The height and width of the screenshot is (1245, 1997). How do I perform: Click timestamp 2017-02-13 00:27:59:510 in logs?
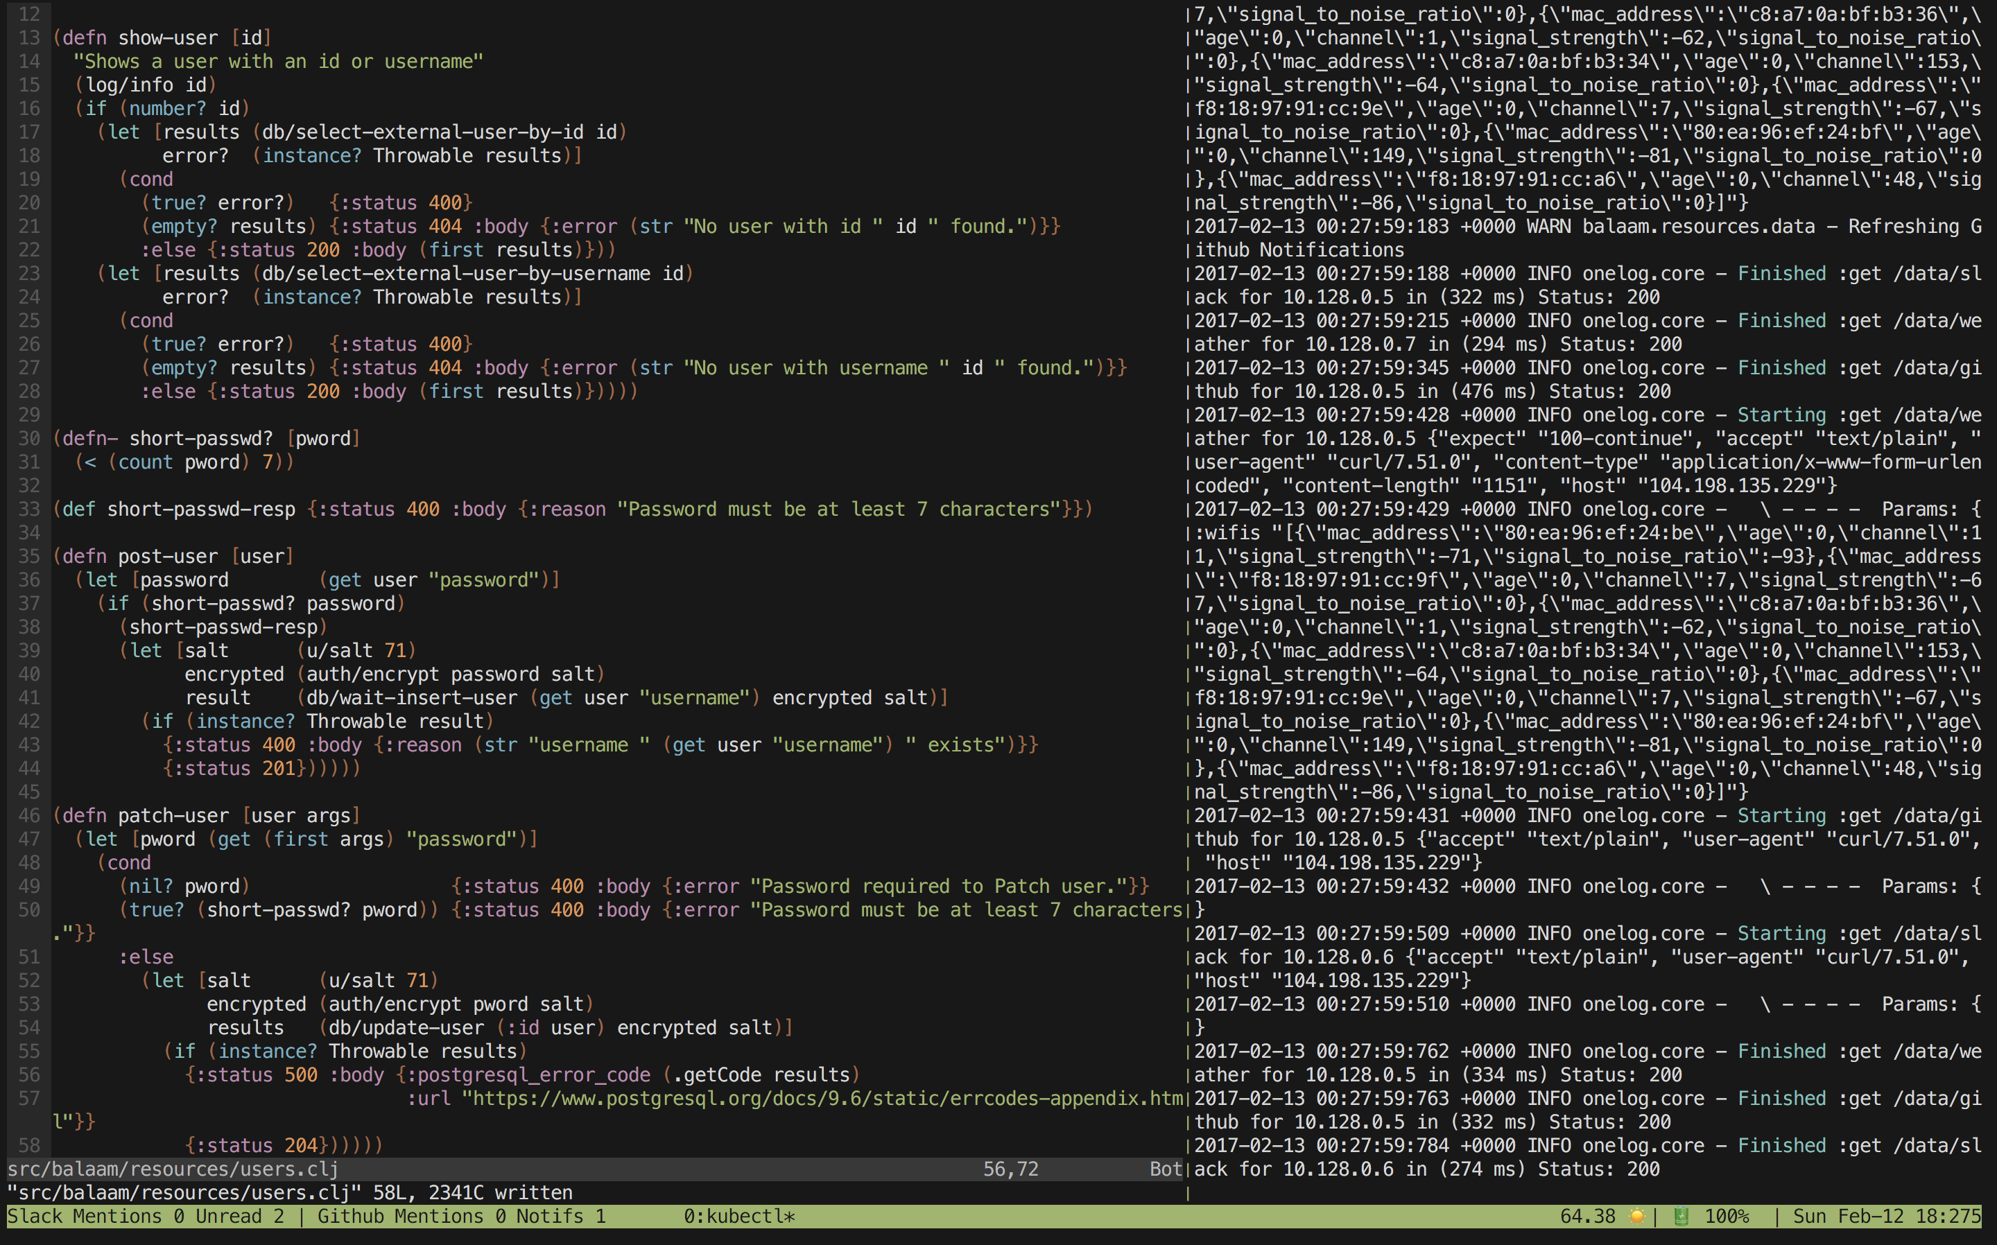click(1321, 1004)
